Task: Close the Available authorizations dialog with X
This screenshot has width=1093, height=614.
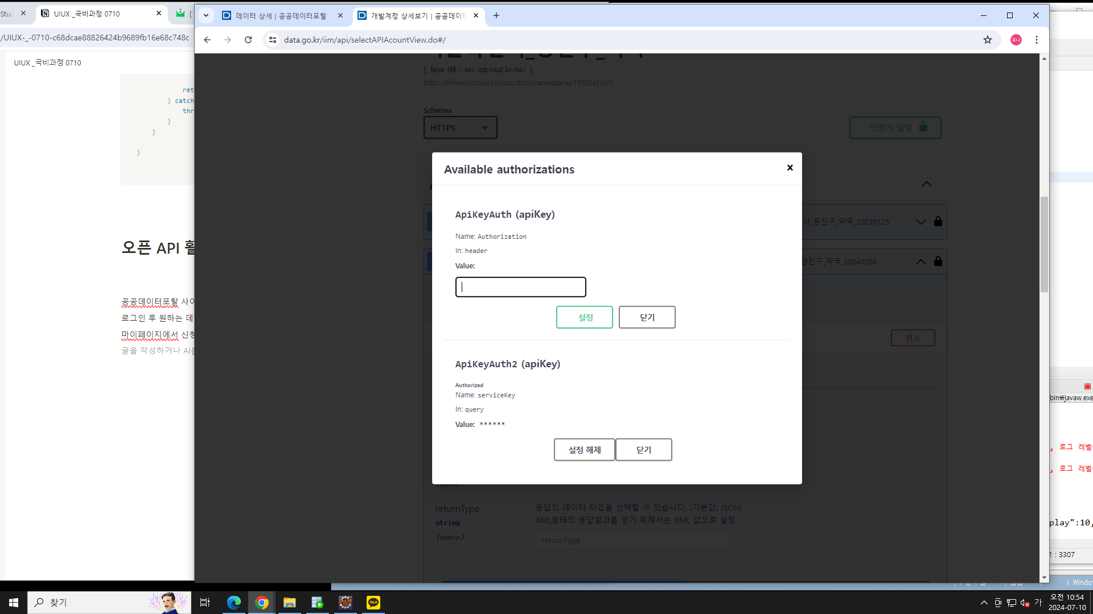Action: [x=790, y=168]
